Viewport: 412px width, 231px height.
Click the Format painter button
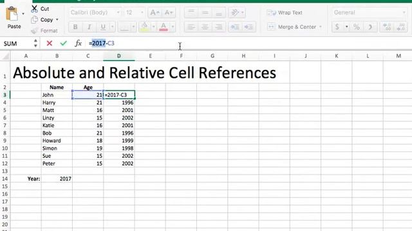point(44,31)
